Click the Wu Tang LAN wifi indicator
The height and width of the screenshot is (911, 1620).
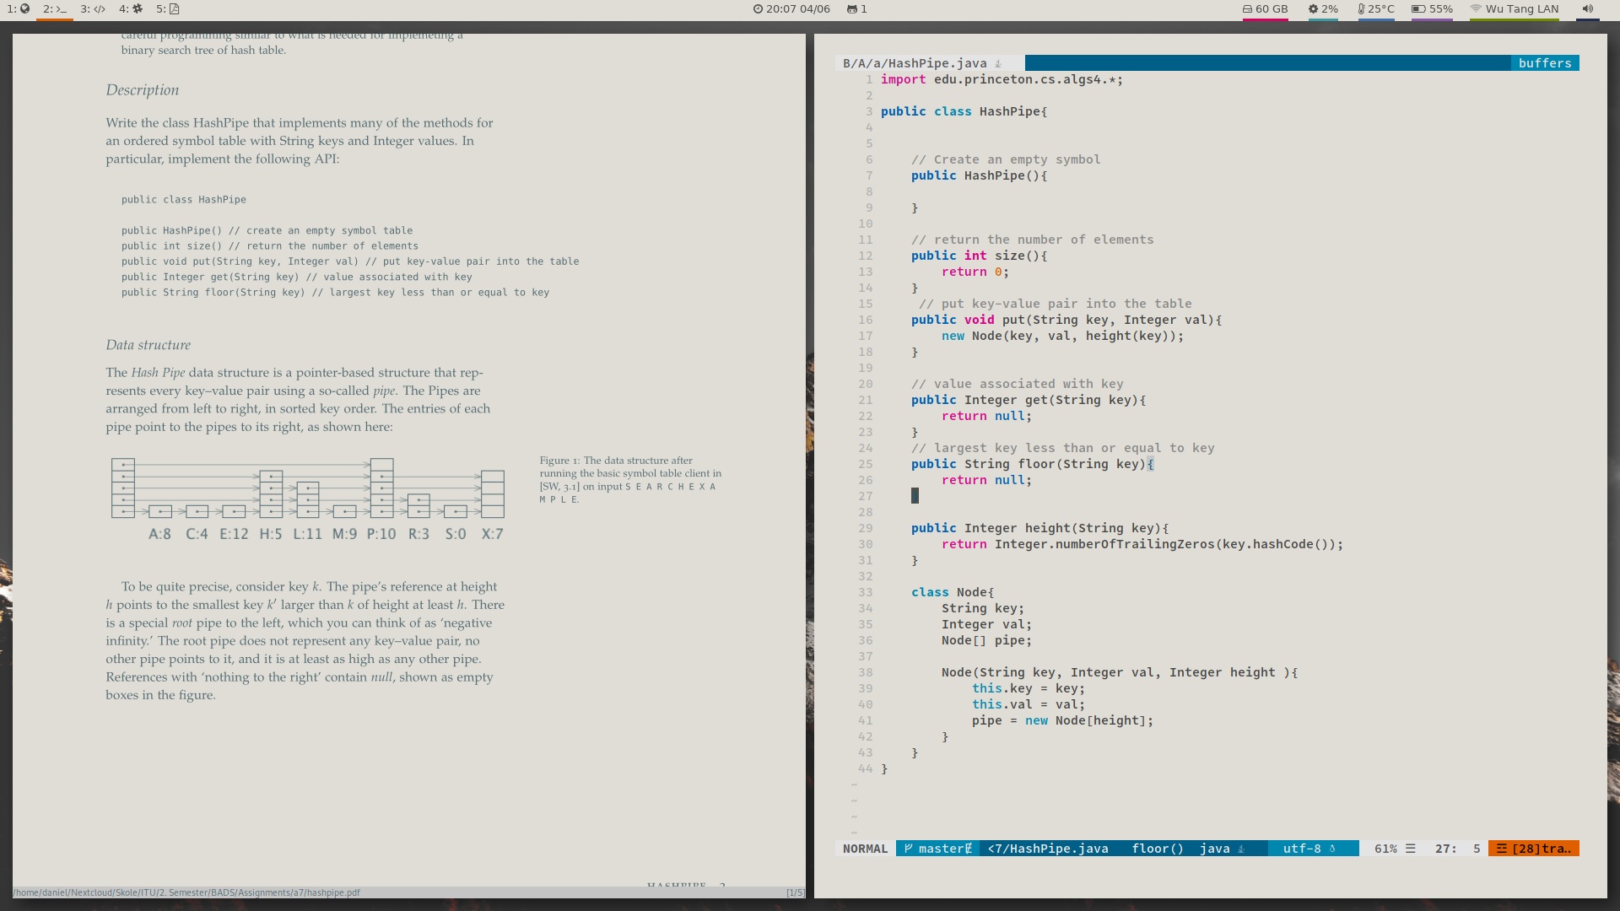1515,9
